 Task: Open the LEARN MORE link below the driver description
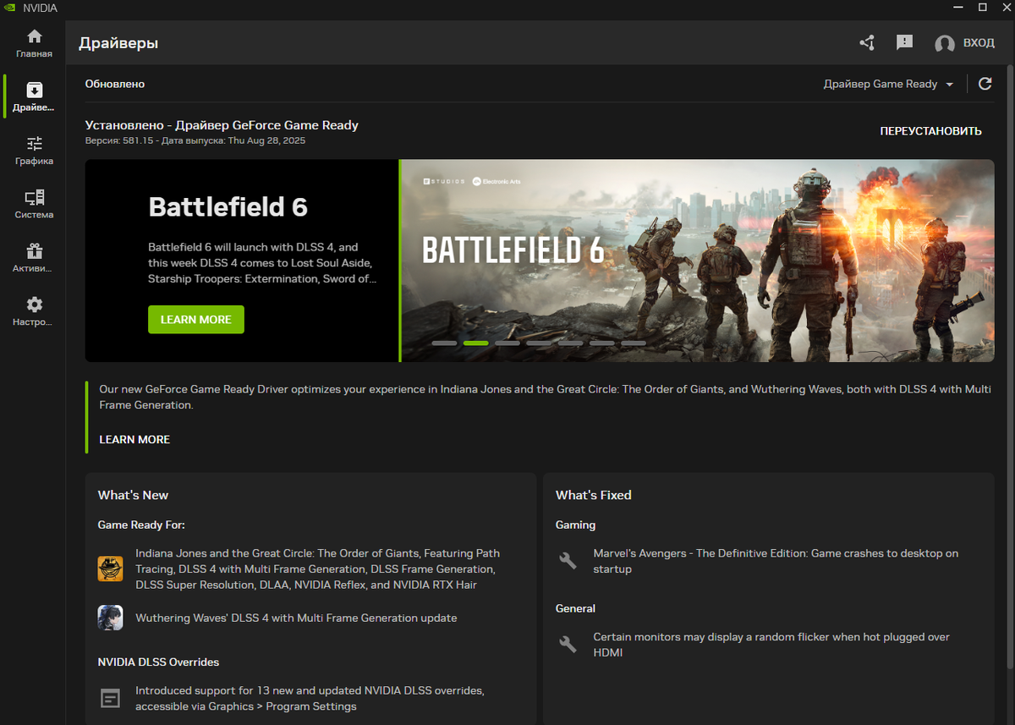(x=134, y=439)
